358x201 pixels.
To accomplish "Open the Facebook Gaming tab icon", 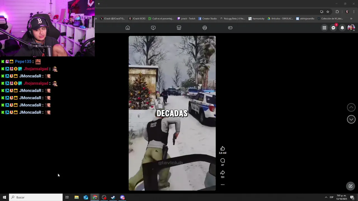I will point(230,28).
